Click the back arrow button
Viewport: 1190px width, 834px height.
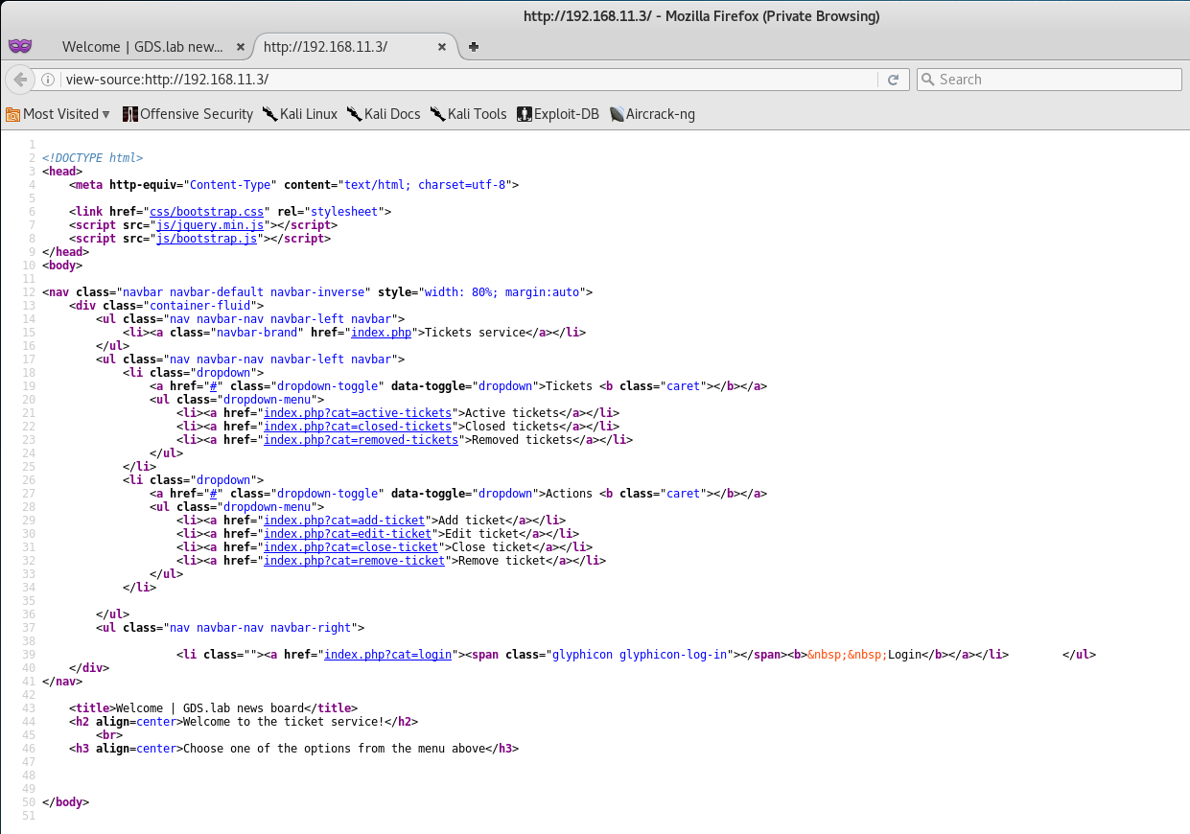20,80
